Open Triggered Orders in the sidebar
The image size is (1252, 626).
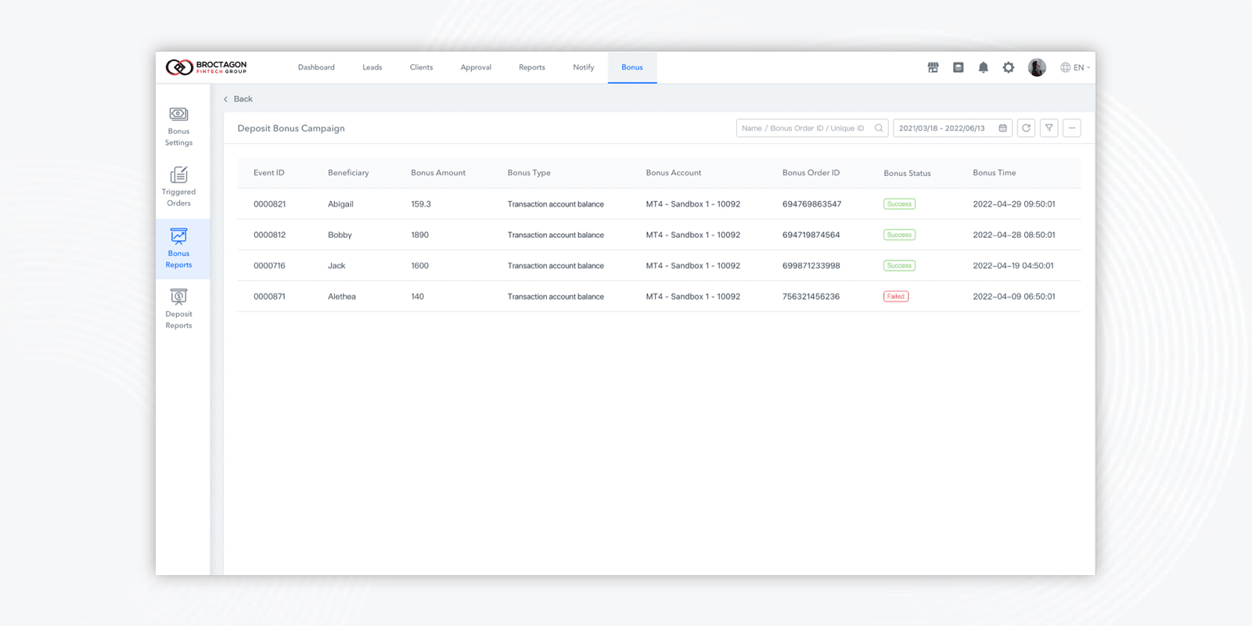pyautogui.click(x=178, y=187)
